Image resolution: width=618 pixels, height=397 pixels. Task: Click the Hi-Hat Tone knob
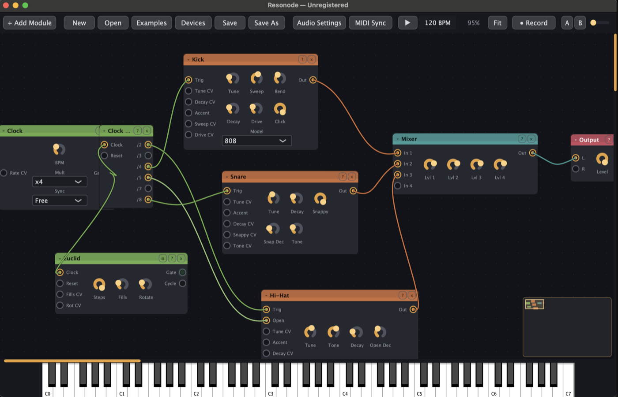[x=334, y=332]
